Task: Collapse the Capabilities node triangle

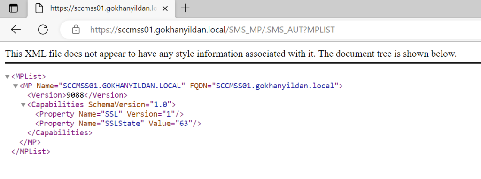Action: click(23, 105)
